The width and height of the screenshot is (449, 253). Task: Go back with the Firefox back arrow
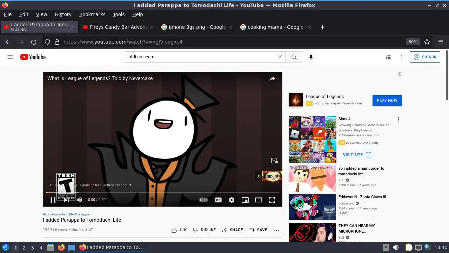[x=8, y=42]
